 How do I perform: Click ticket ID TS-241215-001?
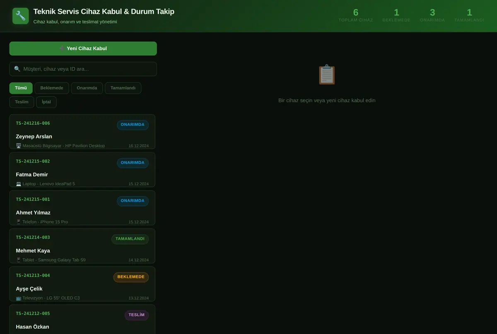pos(33,199)
